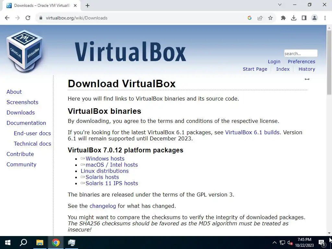The width and height of the screenshot is (332, 249).
Task: Open the Chrome profile avatar
Action: tap(314, 18)
